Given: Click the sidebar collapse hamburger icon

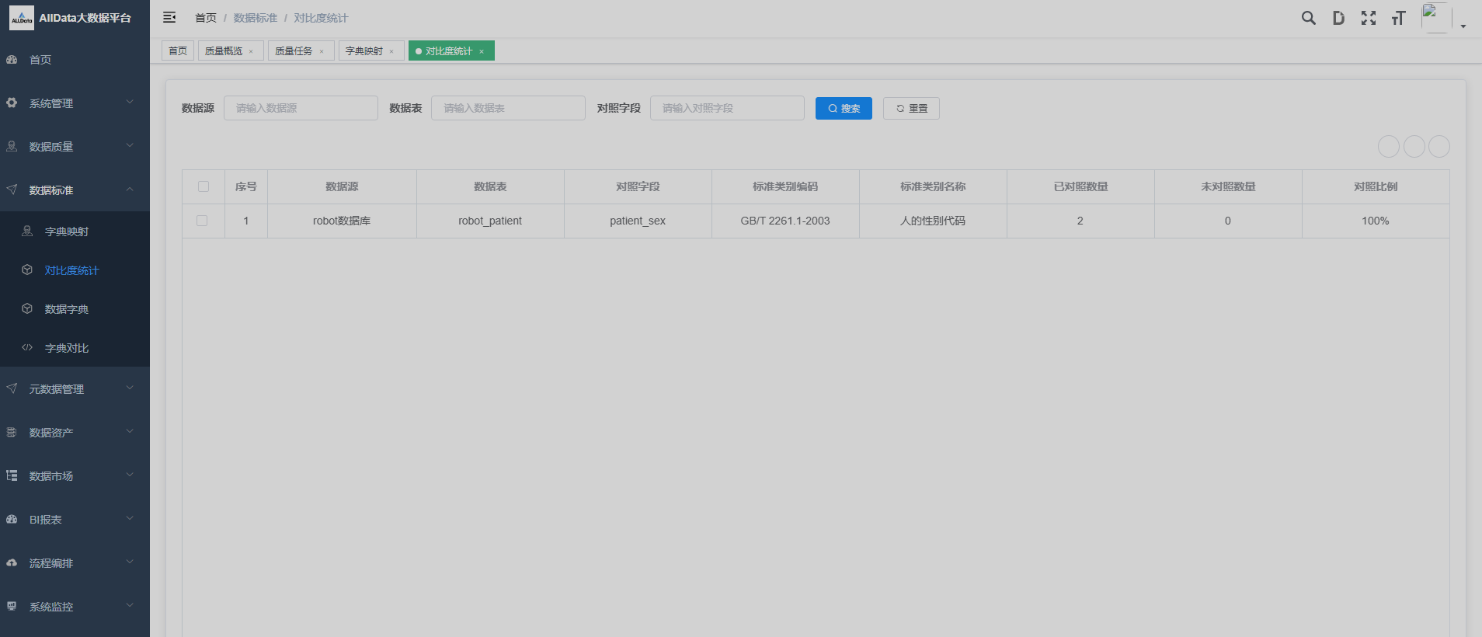Looking at the screenshot, I should [169, 18].
